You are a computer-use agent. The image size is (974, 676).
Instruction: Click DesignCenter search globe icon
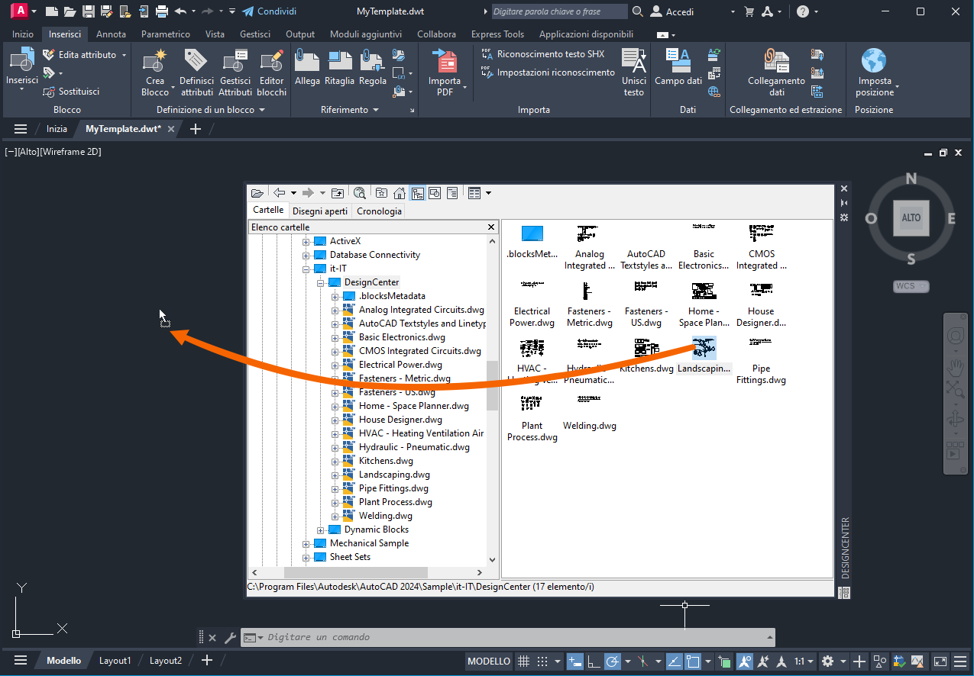[360, 193]
